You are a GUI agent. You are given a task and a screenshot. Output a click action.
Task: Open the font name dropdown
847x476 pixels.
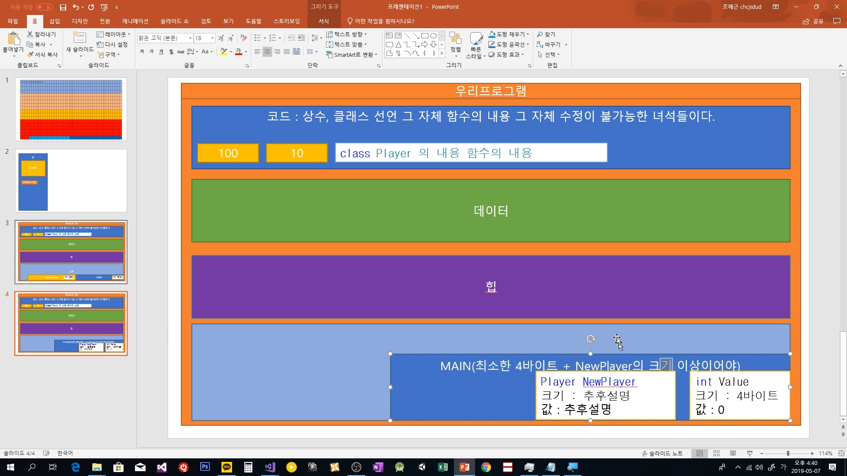190,38
